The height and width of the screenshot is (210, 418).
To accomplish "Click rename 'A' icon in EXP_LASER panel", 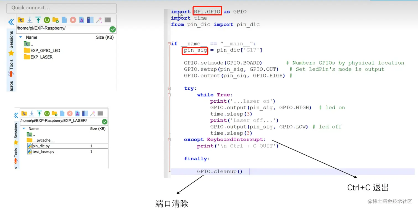I will tap(77, 113).
